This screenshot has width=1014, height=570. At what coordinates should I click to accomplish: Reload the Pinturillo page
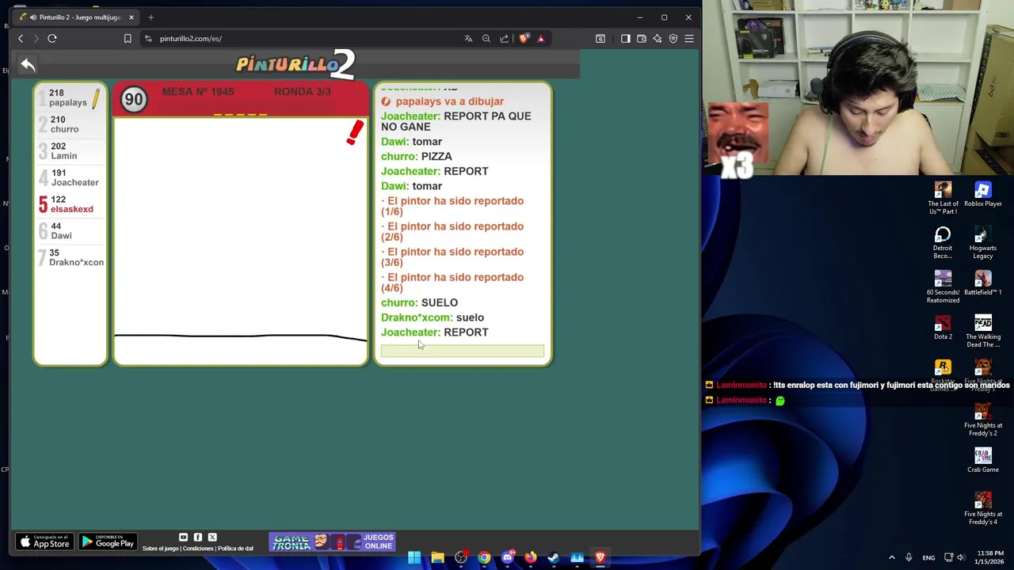click(52, 38)
